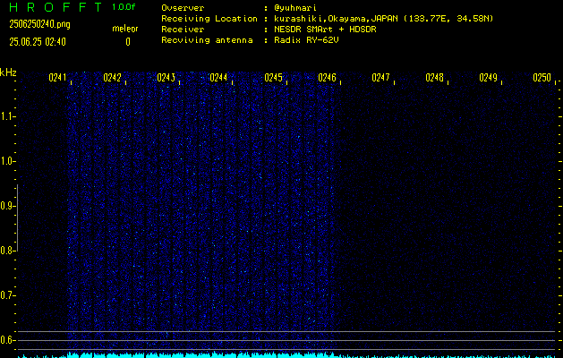
Task: Click the Receiving Location label
Action: coord(209,19)
